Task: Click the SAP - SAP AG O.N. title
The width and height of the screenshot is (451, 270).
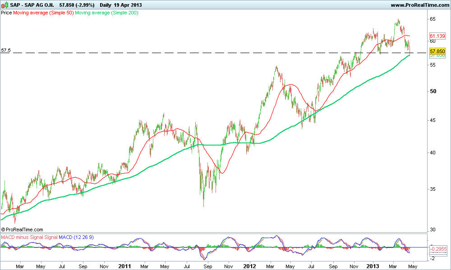Action: click(x=32, y=5)
